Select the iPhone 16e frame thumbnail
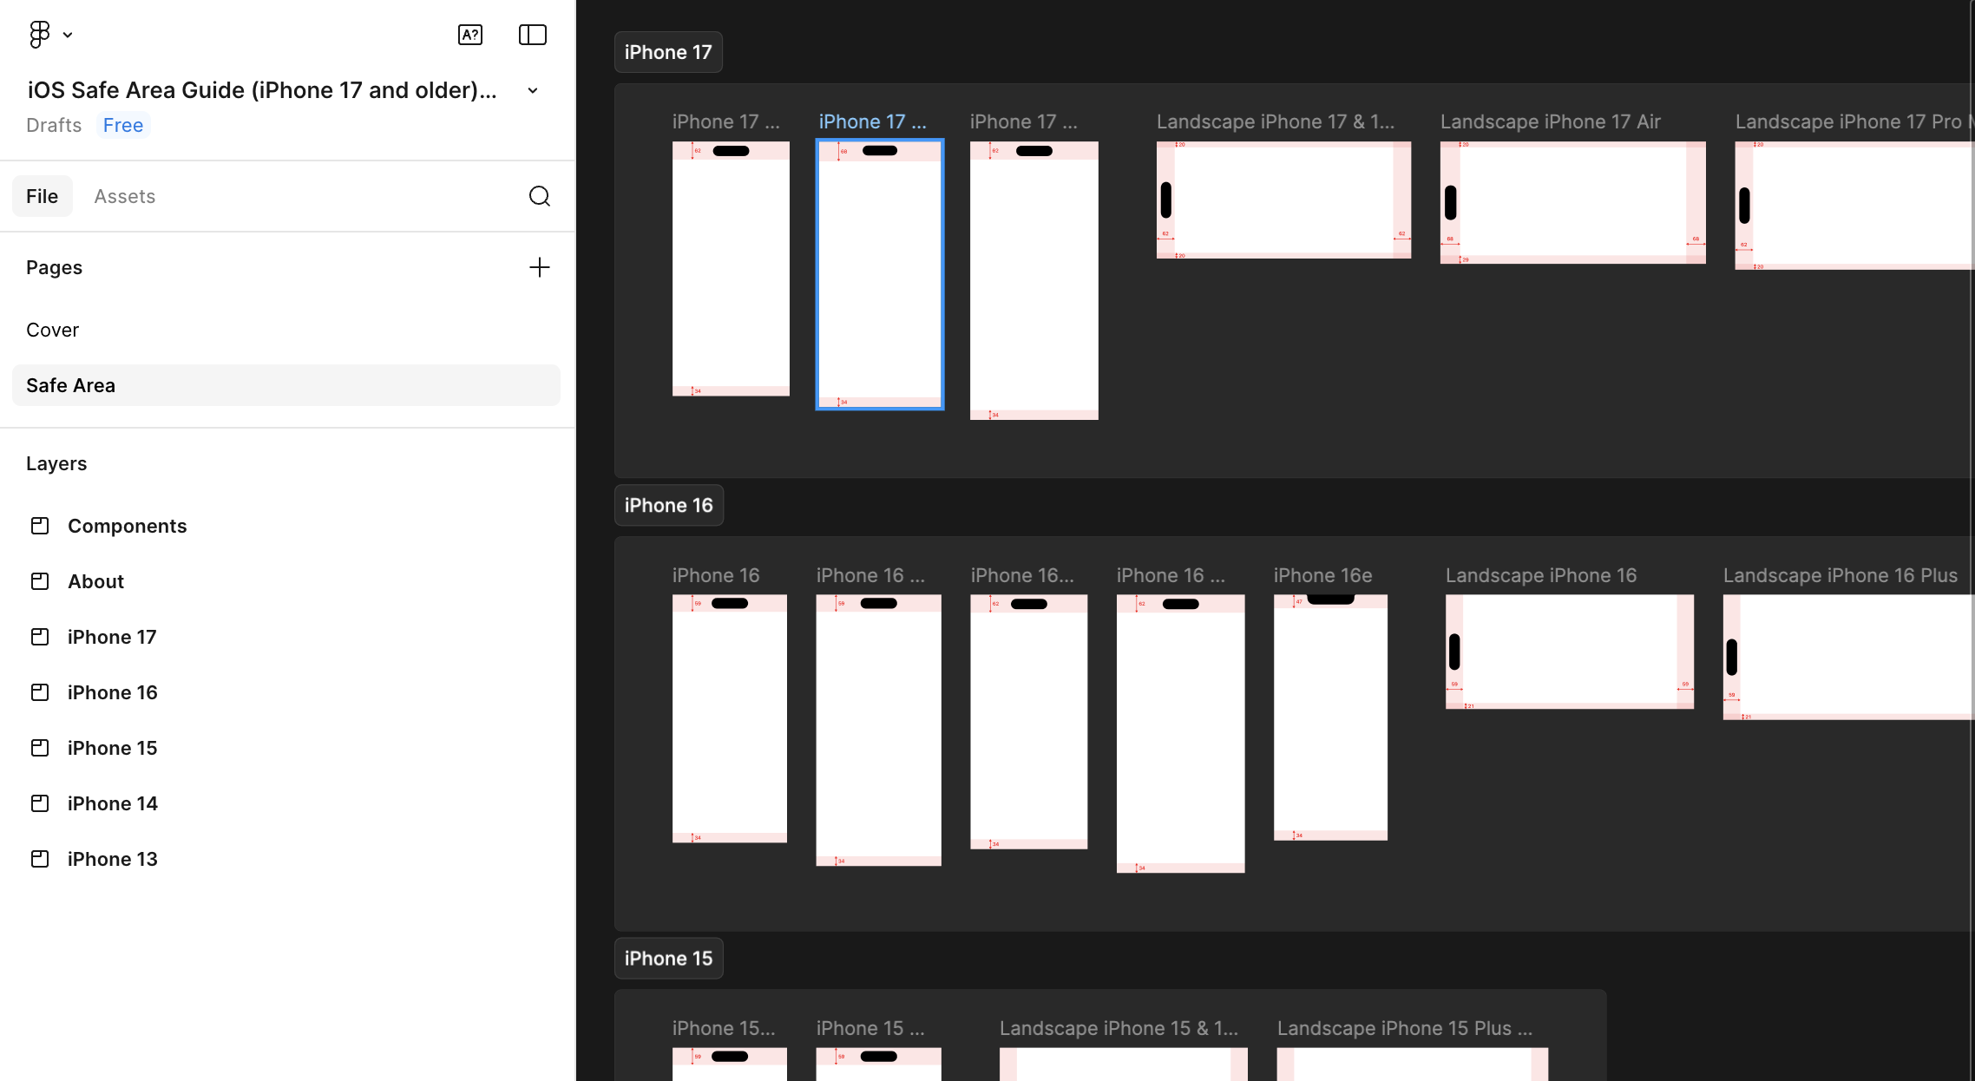Image resolution: width=1975 pixels, height=1081 pixels. [x=1329, y=717]
